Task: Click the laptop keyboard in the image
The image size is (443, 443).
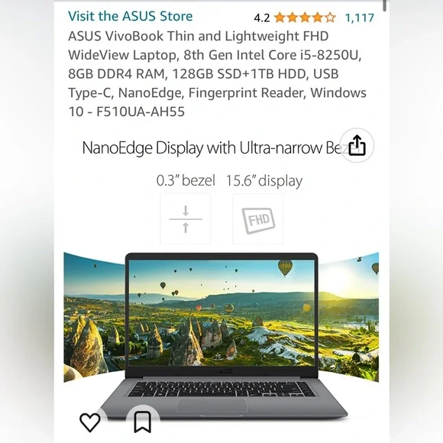Action: point(221,389)
